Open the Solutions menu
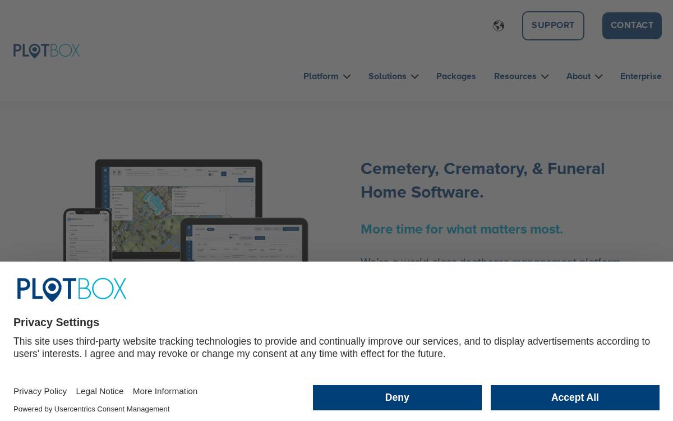This screenshot has height=421, width=673. [388, 76]
